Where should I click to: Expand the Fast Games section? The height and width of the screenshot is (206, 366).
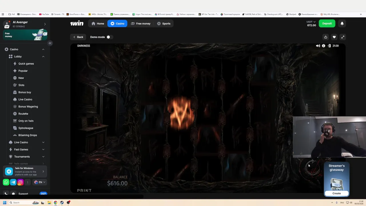43,149
